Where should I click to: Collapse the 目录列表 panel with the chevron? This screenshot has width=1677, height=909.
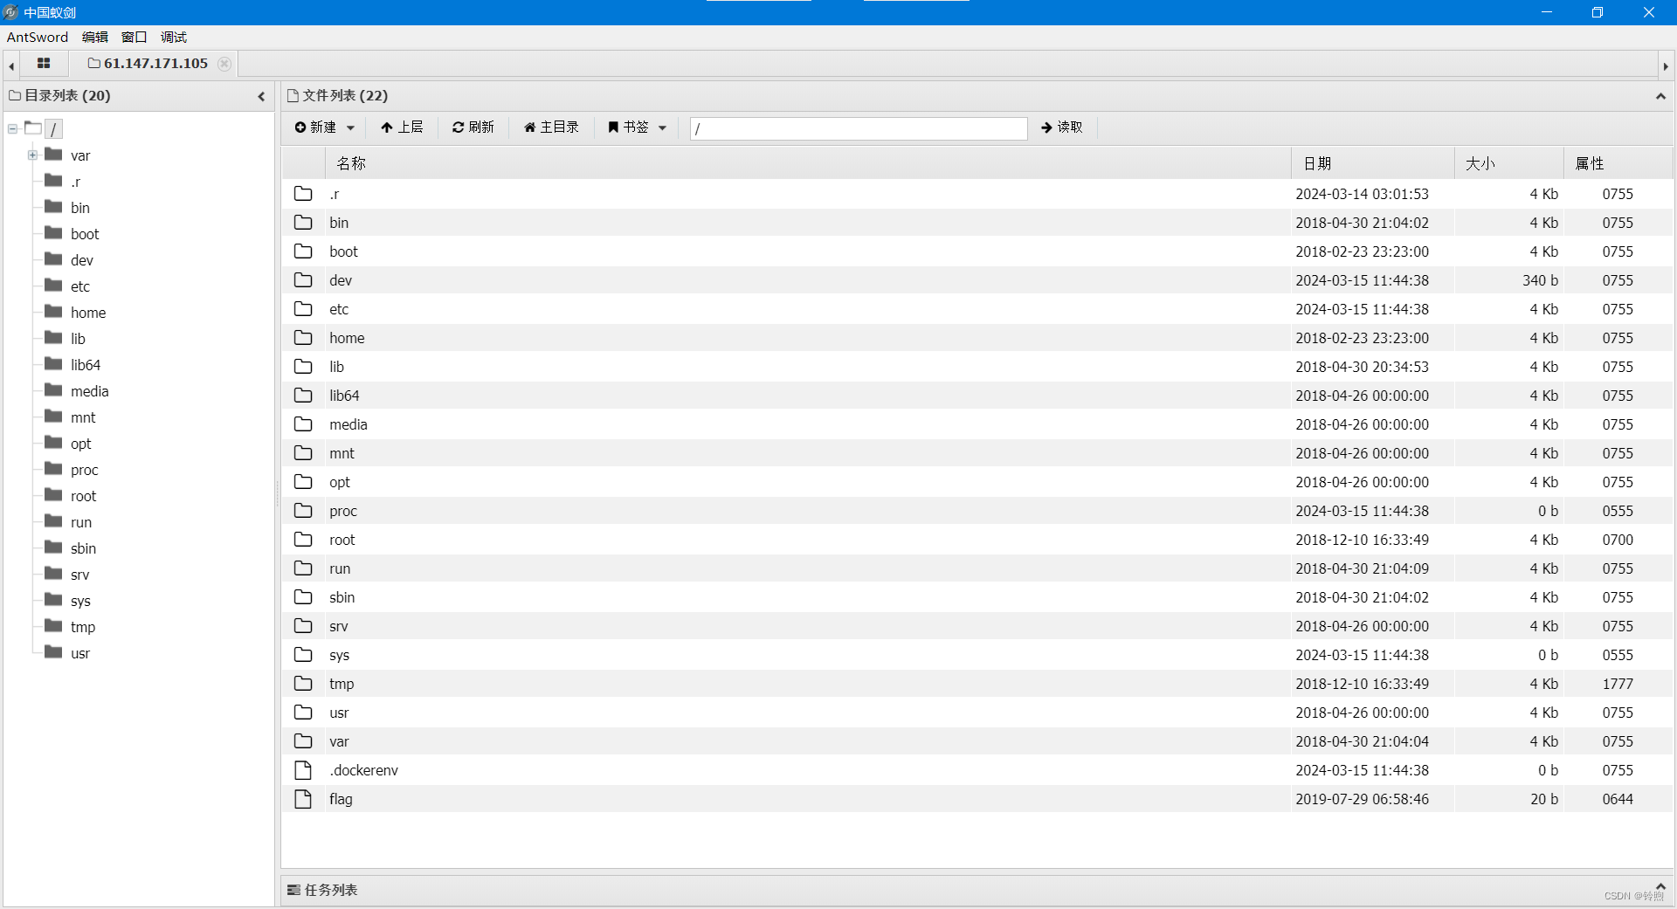point(261,96)
